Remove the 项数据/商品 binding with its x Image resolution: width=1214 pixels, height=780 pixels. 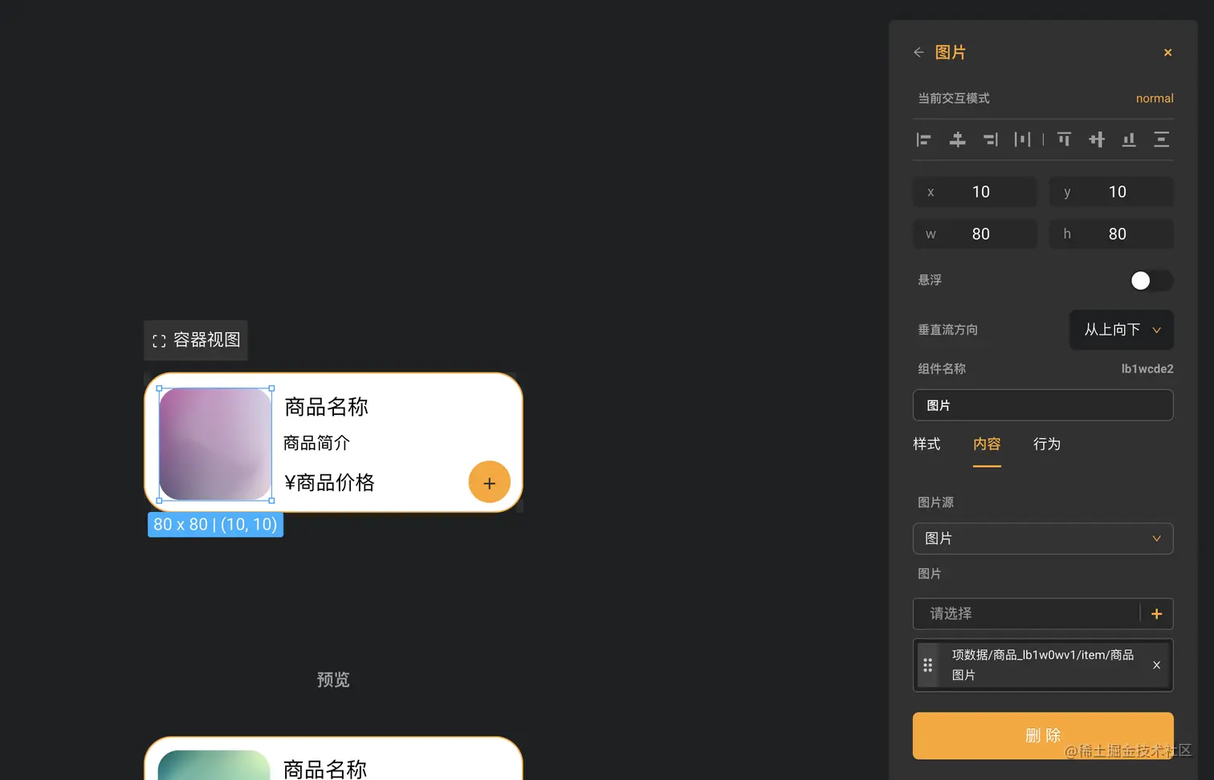[x=1156, y=665]
